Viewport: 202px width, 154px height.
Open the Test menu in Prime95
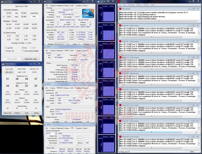120,5
